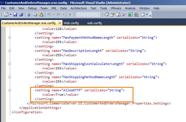The width and height of the screenshot is (186, 122).
Task: Open the Test menu
Action: (93, 8)
